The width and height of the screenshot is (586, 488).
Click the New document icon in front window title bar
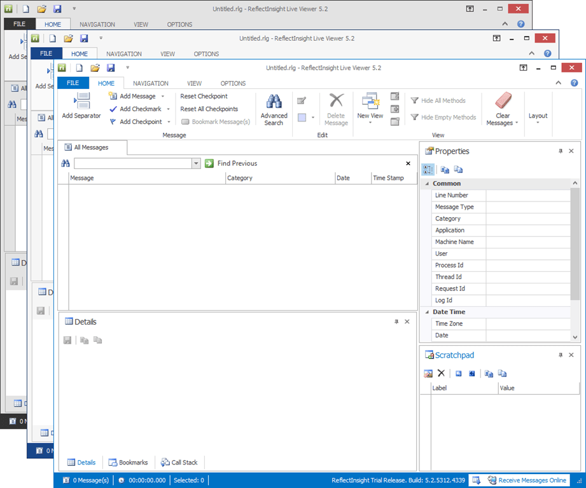[x=79, y=68]
